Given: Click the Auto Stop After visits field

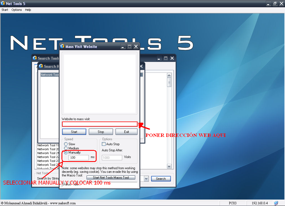Looking at the screenshot, I should (x=112, y=157).
